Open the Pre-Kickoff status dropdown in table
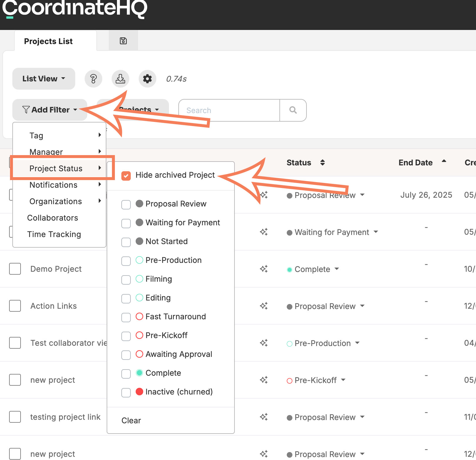This screenshot has width=476, height=460. 316,380
